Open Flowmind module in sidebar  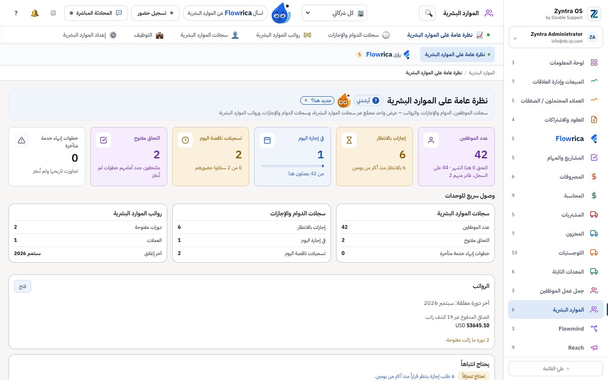[x=556, y=328]
